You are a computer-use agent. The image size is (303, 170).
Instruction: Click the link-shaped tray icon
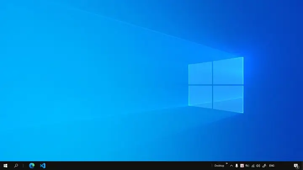coord(264,166)
